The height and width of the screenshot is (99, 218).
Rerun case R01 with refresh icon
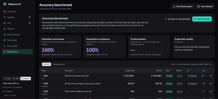tap(211, 76)
